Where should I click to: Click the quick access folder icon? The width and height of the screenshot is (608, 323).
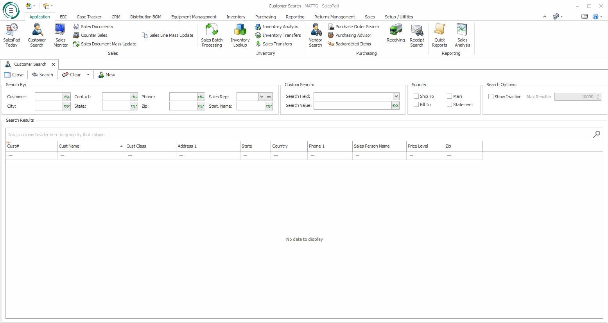(46, 6)
